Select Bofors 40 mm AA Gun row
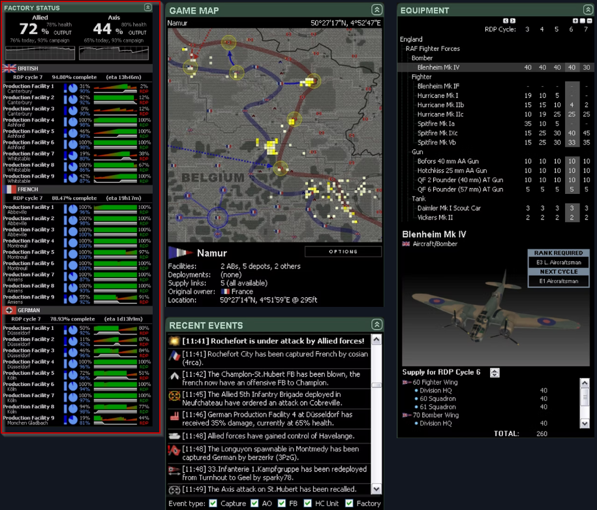This screenshot has height=510, width=597. pos(495,161)
